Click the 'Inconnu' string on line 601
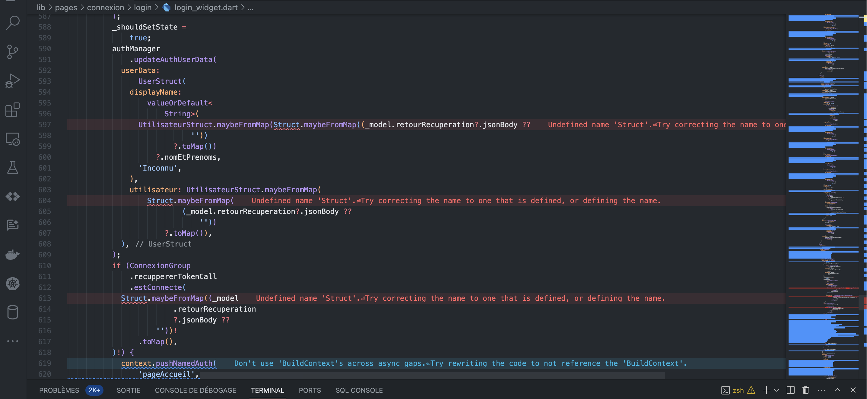 point(158,168)
